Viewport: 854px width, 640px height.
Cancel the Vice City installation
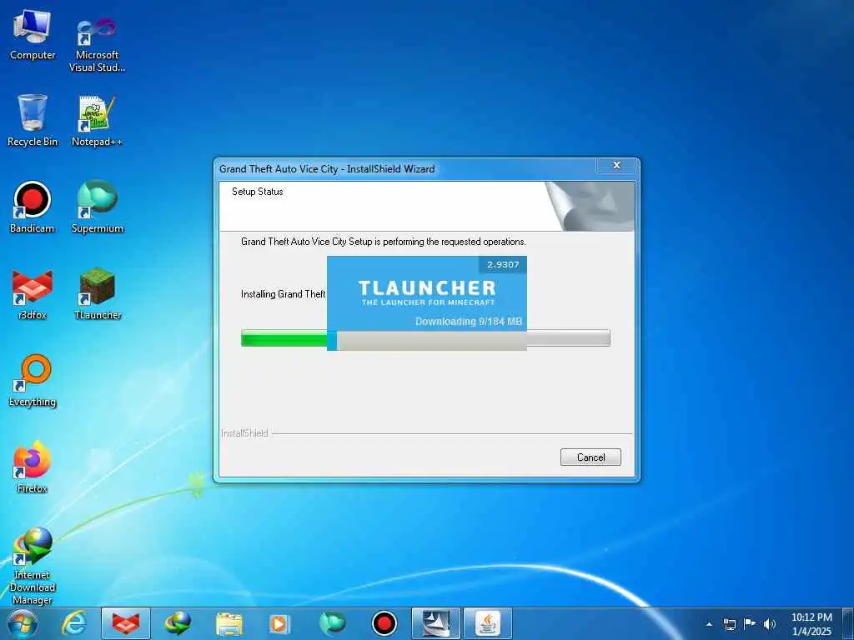590,457
